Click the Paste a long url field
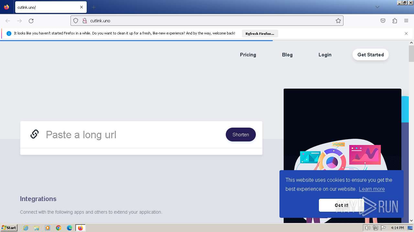The width and height of the screenshot is (414, 232). tap(133, 135)
